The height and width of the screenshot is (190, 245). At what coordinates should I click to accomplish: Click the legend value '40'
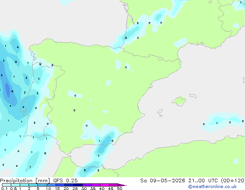pyautogui.click(x=102, y=188)
